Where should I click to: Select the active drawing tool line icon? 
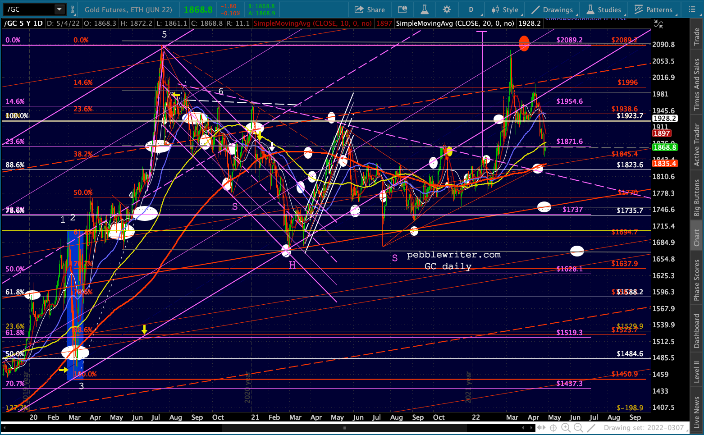591,428
